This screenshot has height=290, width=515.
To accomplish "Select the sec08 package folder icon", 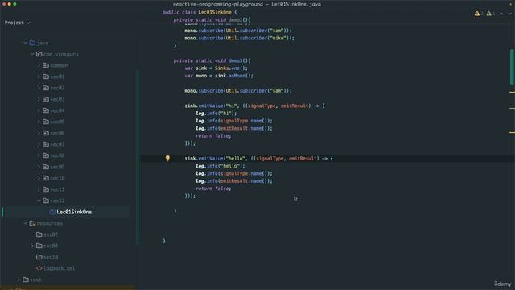I will coord(46,155).
